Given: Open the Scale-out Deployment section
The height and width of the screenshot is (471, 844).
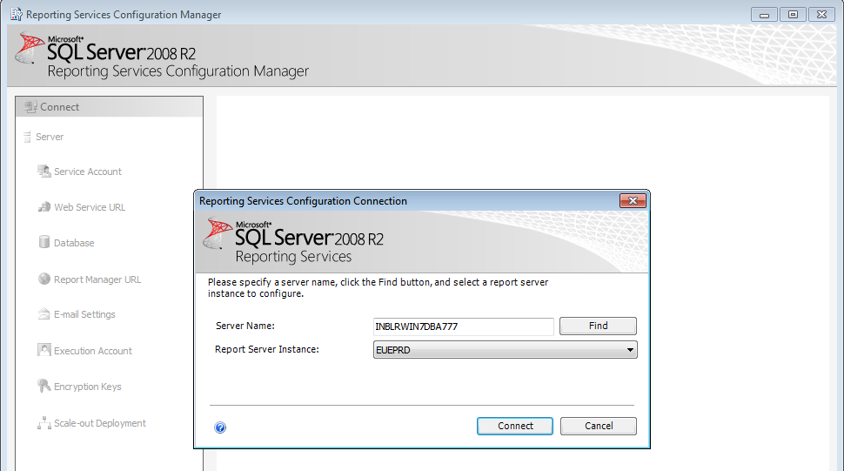Looking at the screenshot, I should pos(99,423).
